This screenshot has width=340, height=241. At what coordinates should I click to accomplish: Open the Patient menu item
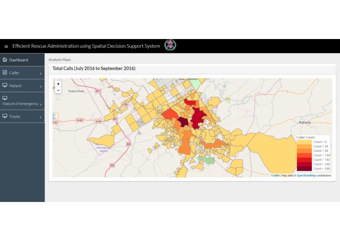click(x=23, y=86)
